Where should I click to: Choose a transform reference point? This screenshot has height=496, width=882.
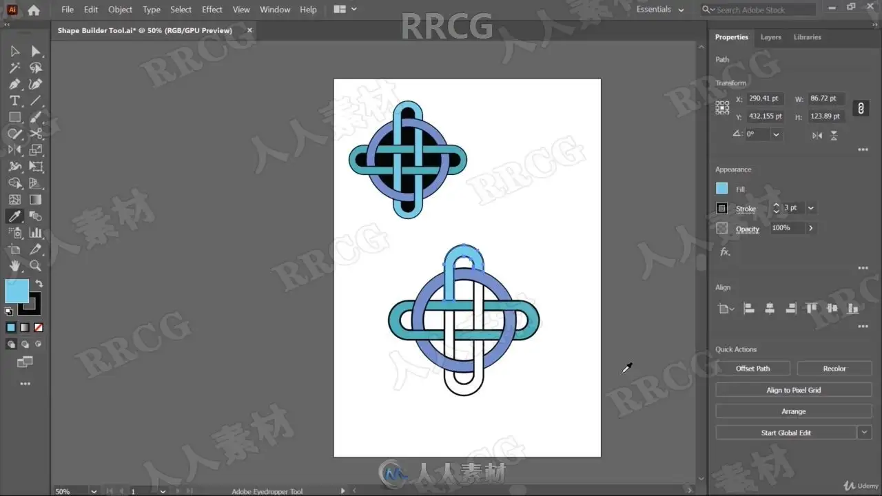722,107
